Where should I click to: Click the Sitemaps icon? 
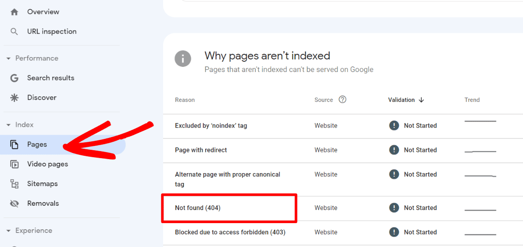14,184
